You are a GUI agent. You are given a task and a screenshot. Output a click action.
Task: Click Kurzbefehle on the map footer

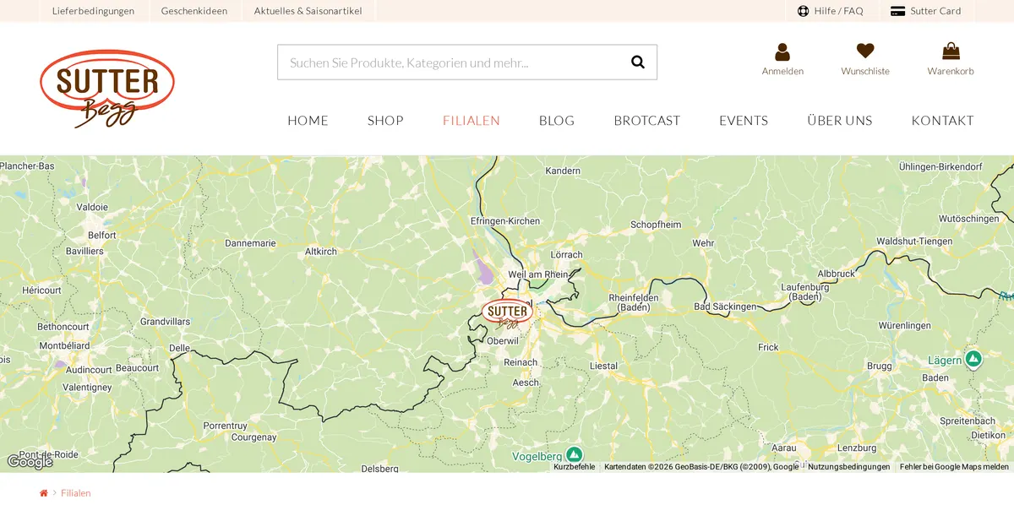point(575,467)
